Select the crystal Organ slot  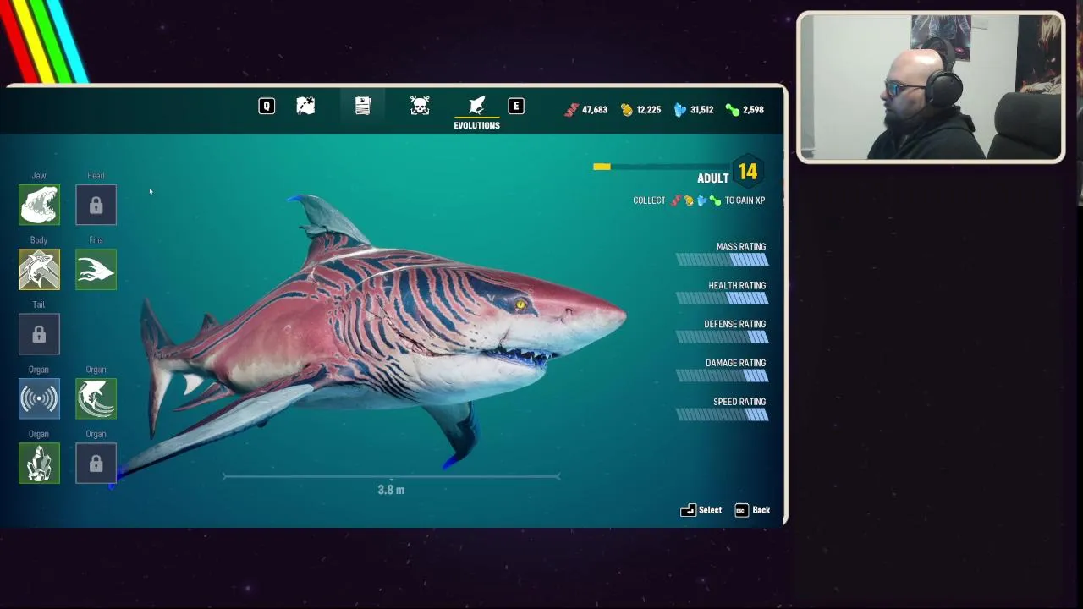tap(39, 464)
